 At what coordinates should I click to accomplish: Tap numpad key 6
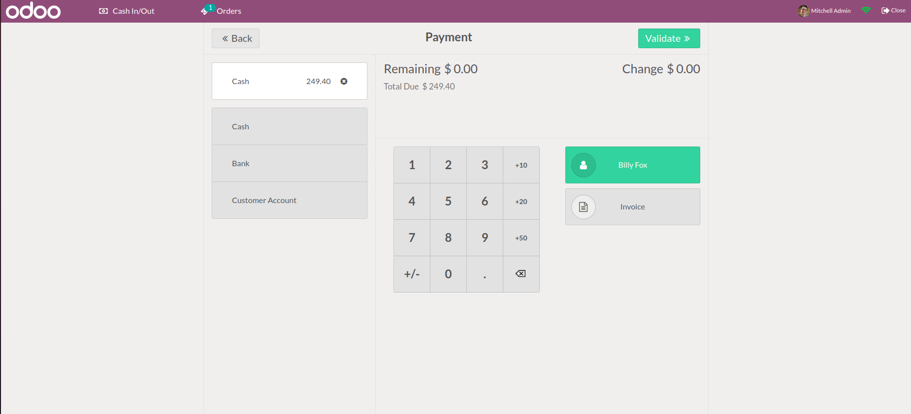coord(485,202)
